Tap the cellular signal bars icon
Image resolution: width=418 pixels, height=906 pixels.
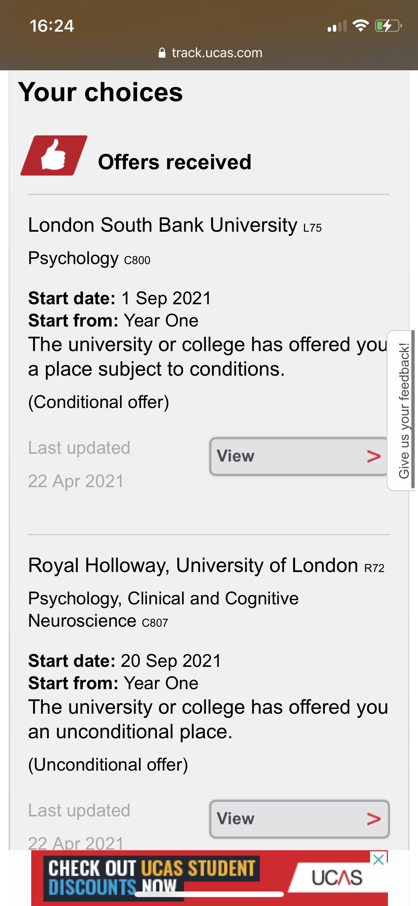(x=337, y=26)
